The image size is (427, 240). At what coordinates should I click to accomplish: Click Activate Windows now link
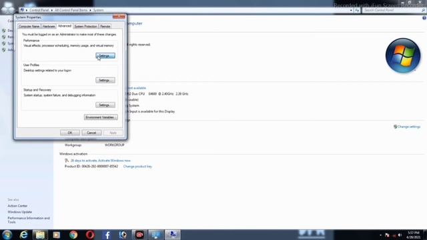(114, 161)
